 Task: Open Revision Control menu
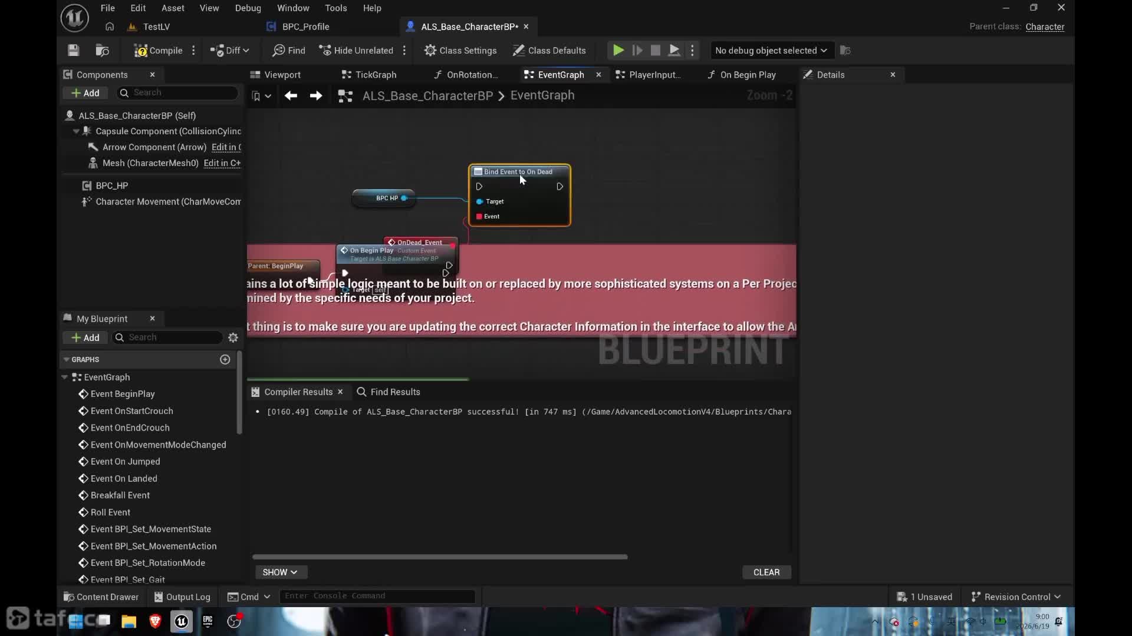click(1016, 597)
